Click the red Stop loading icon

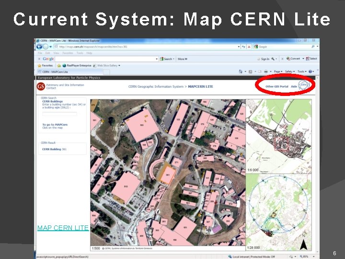249,47
